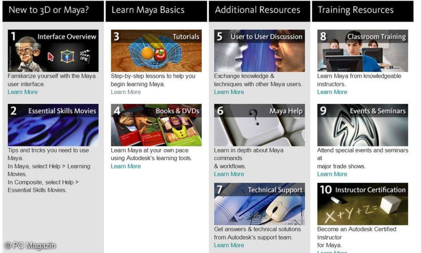The width and height of the screenshot is (422, 253).
Task: Open the Maya Help keyboard thumbnail
Action: 260,125
